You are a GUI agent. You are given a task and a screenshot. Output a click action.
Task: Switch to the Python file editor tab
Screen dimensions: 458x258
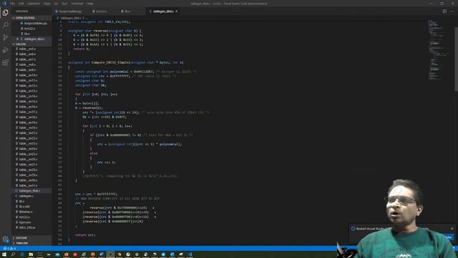70,11
